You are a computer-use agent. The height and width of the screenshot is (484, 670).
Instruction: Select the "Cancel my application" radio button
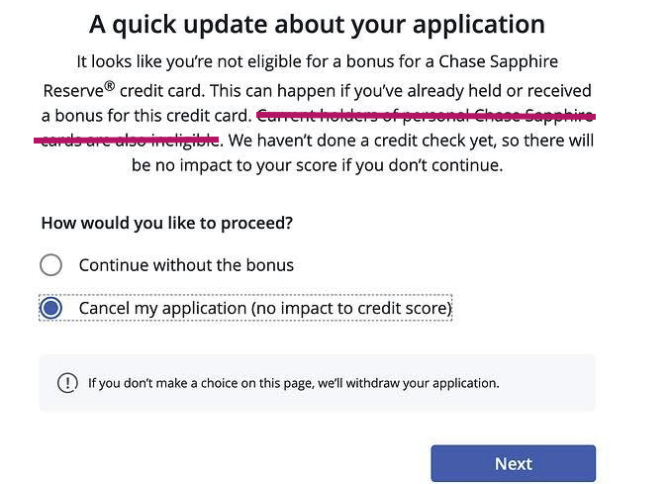pyautogui.click(x=50, y=309)
